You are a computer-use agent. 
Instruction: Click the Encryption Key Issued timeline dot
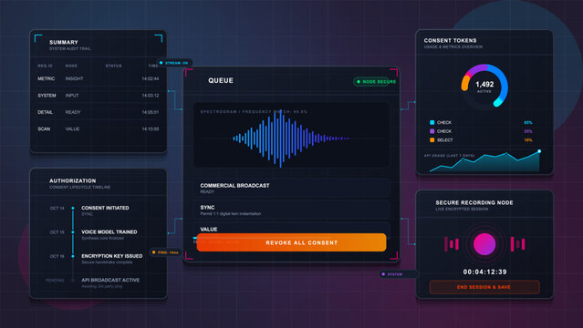click(x=73, y=256)
